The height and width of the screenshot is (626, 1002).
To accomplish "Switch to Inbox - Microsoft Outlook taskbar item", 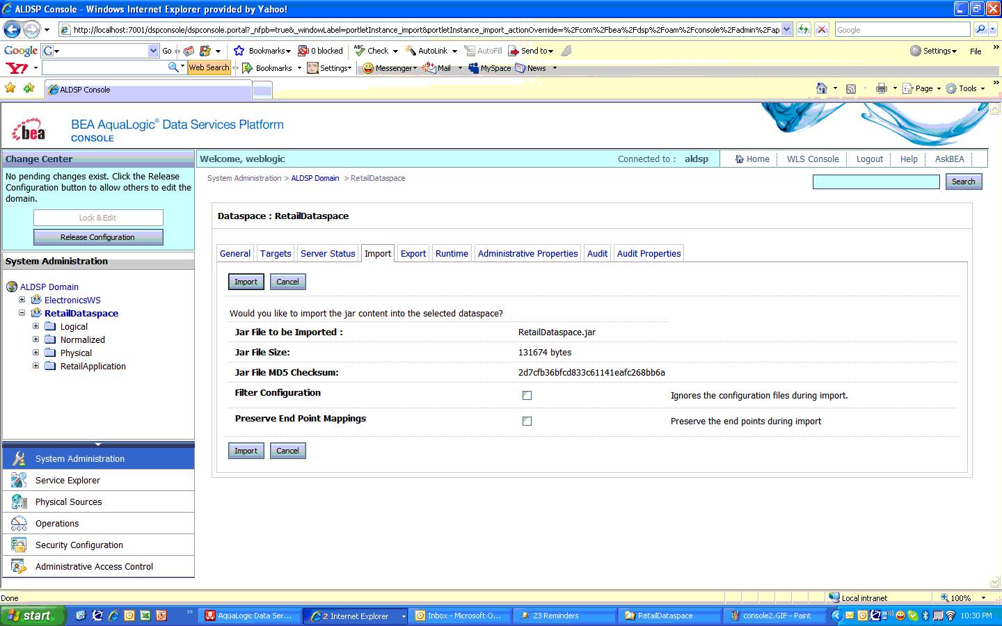I will 459,616.
